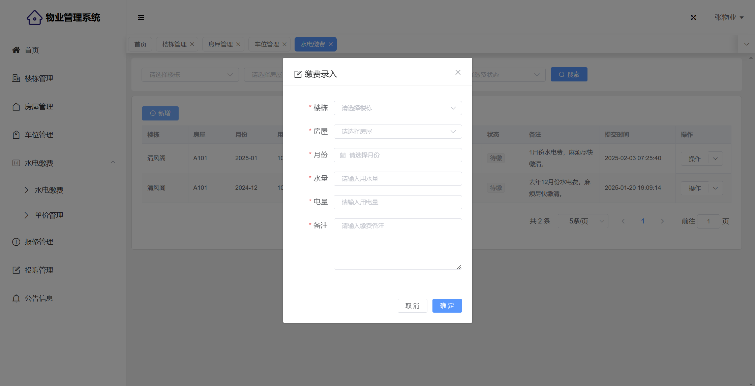Click the 报修管理 alert icon

pos(16,242)
